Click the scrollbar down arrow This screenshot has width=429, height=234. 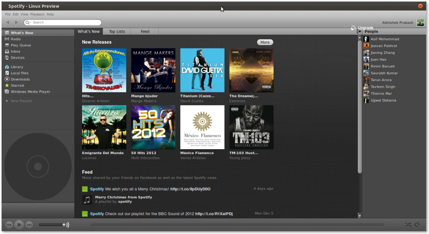[x=360, y=216]
